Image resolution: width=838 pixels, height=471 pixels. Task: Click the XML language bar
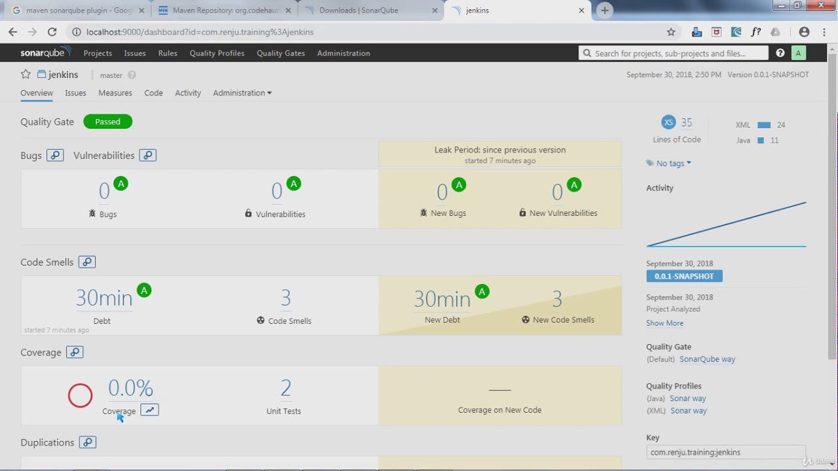(x=764, y=125)
